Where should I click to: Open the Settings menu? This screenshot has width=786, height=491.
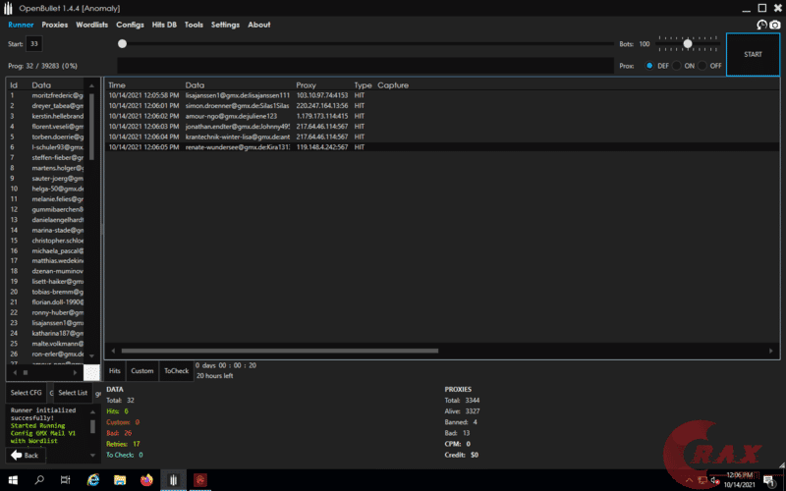225,25
